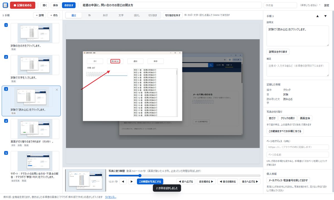Select step 2 thumbnail in the list
This screenshot has width=334, height=200.
pyautogui.click(x=35, y=65)
